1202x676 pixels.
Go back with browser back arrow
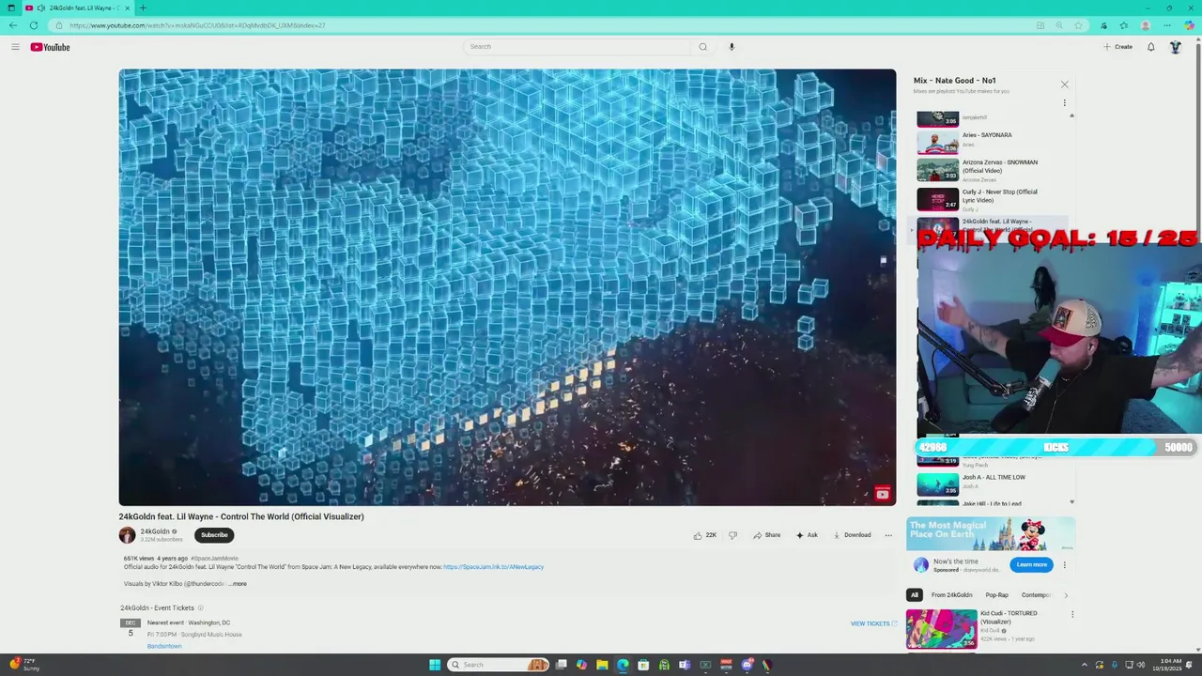point(13,25)
